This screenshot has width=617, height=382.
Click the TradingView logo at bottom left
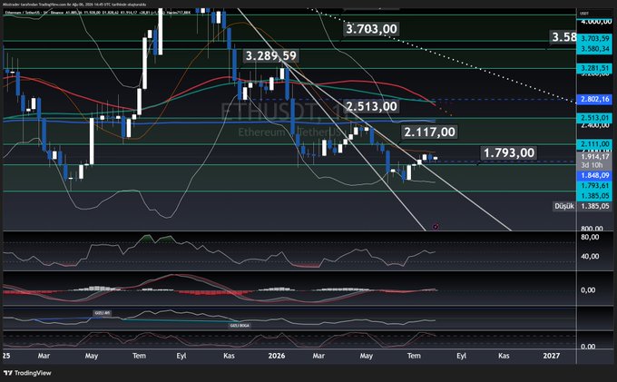click(27, 373)
